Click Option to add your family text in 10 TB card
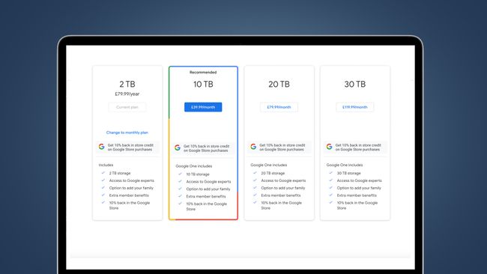 (208, 189)
